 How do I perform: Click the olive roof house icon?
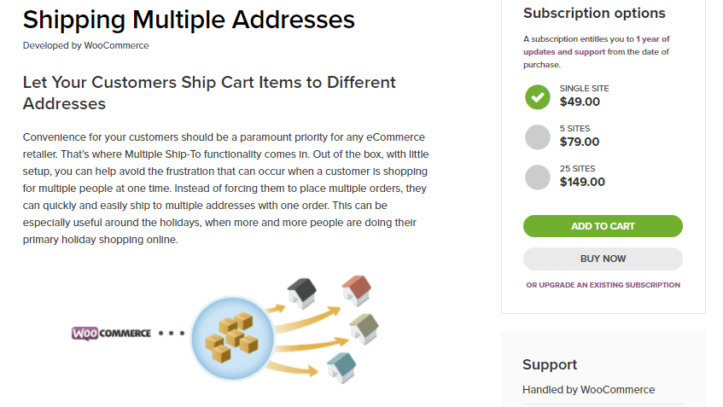(x=363, y=327)
